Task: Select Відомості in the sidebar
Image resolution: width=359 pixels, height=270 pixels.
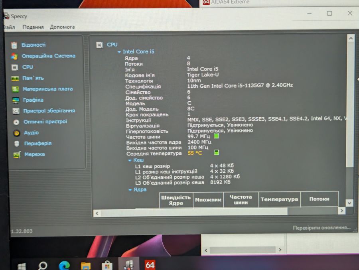Action: 34,45
